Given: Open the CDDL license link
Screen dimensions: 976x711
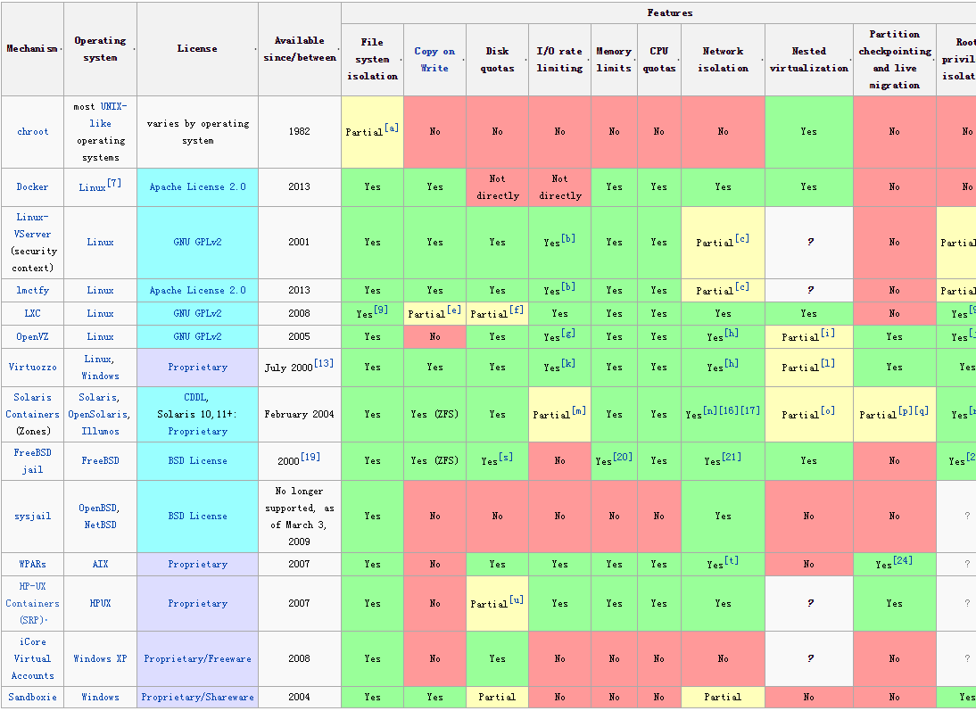Looking at the screenshot, I should pos(195,397).
